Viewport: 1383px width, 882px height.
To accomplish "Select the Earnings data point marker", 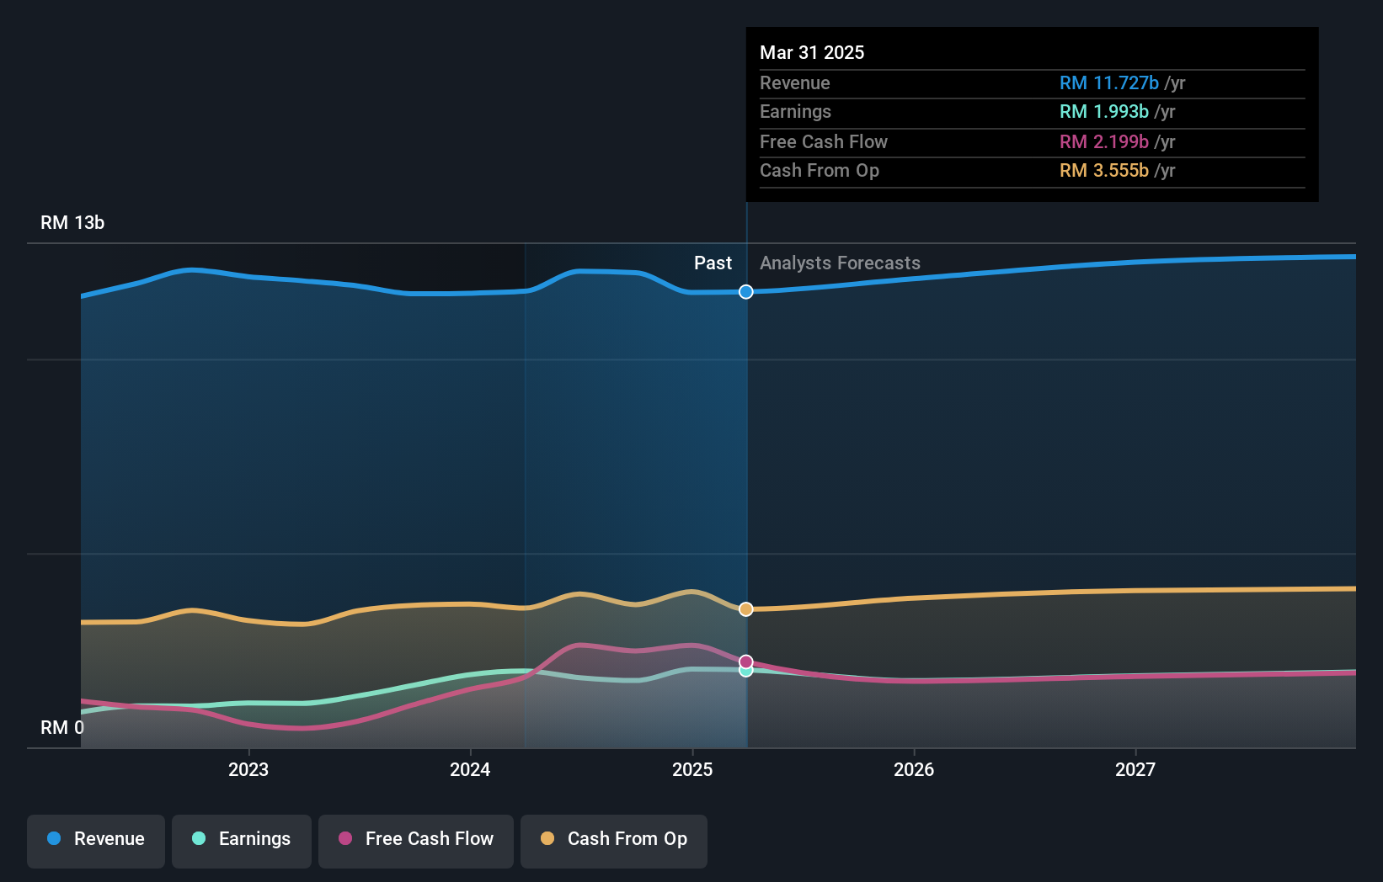I will [745, 671].
